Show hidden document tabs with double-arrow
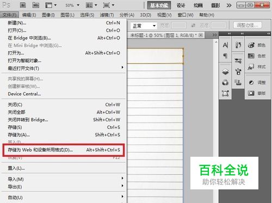The width and height of the screenshot is (272, 203). (214, 35)
